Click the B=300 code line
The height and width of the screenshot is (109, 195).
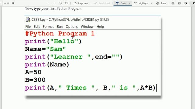35,80
